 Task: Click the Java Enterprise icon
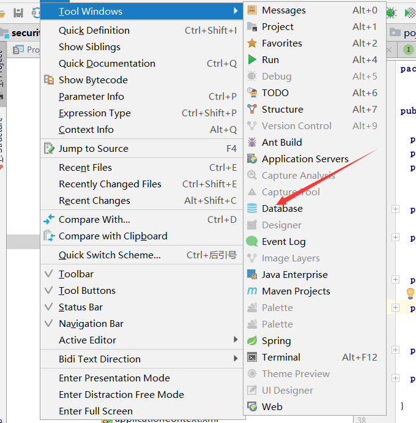pos(252,275)
